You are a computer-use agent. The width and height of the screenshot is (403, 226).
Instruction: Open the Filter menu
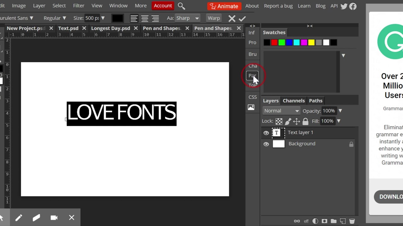(x=79, y=6)
